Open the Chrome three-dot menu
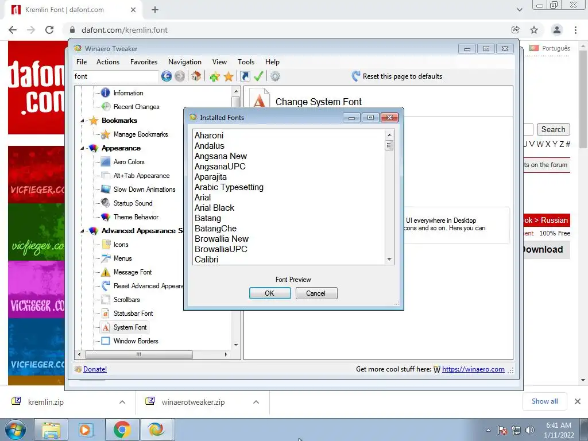 click(575, 30)
